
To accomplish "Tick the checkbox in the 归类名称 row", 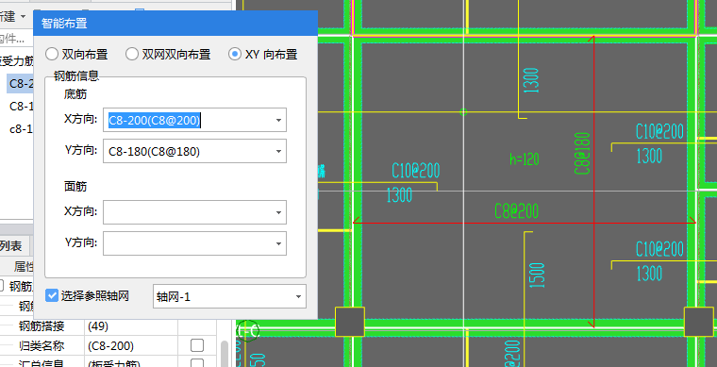I will (x=197, y=345).
